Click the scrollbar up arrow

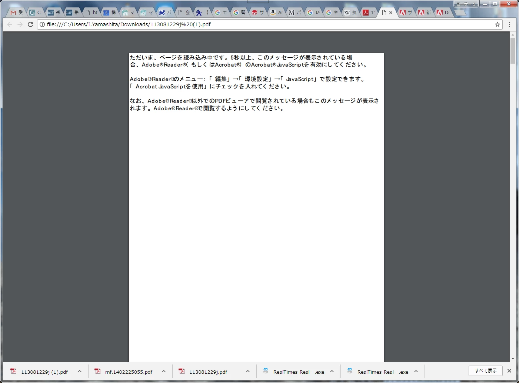pyautogui.click(x=513, y=35)
